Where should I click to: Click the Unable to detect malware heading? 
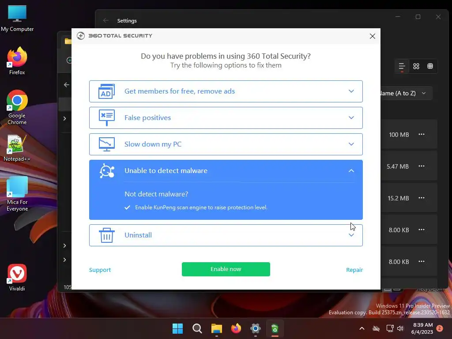(x=166, y=171)
